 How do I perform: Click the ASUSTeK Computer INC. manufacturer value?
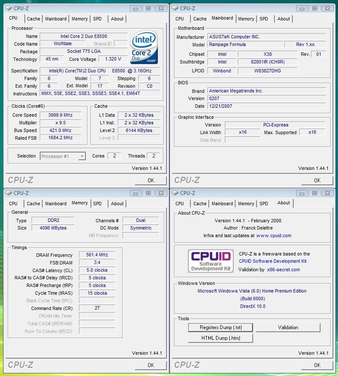pos(267,37)
